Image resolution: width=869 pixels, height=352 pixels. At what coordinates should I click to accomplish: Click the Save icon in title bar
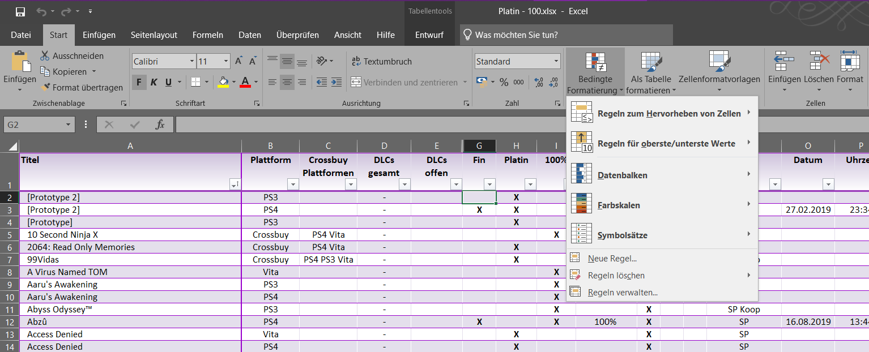pos(20,11)
